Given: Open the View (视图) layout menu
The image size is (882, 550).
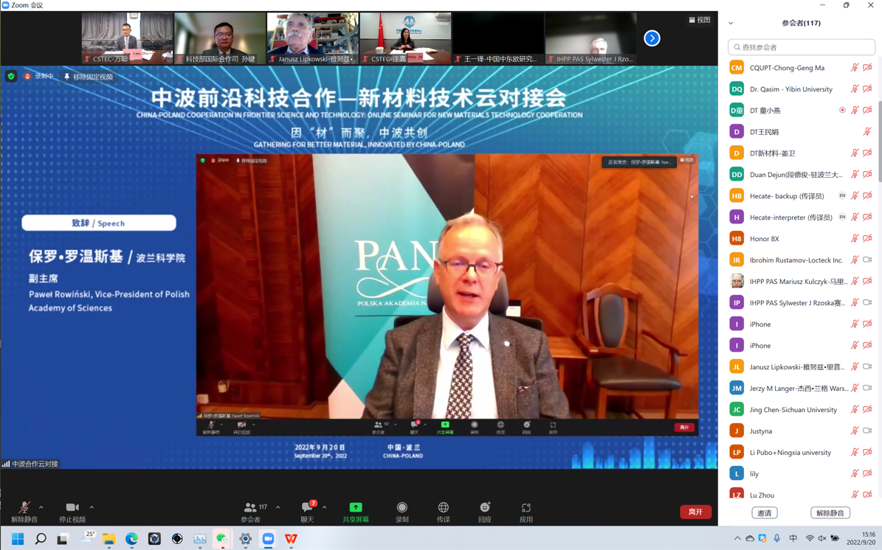Looking at the screenshot, I should pos(700,20).
